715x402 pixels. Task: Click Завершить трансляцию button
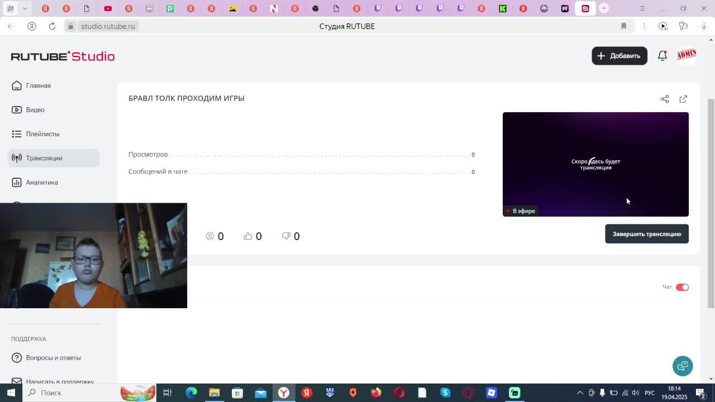pyautogui.click(x=647, y=234)
